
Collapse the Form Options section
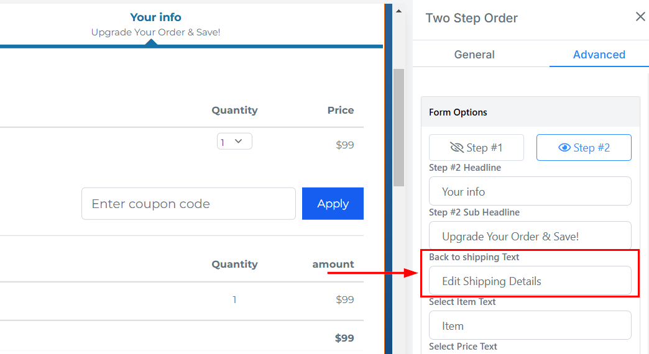530,112
